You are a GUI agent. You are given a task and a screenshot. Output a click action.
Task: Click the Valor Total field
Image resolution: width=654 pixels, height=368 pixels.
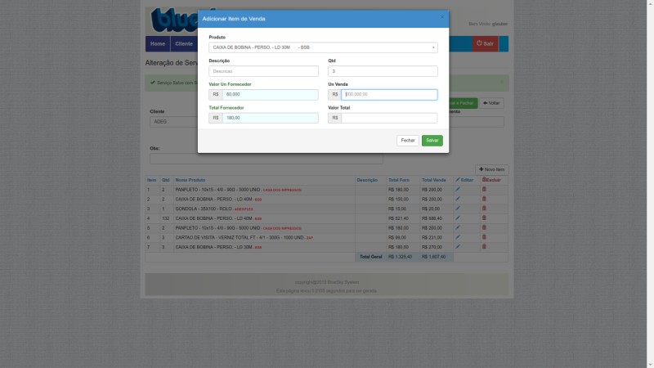tap(388, 118)
